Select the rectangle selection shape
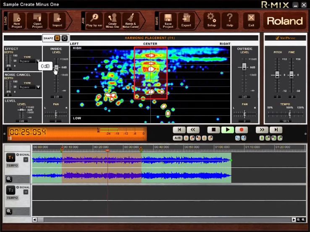The image size is (310, 232). click(x=57, y=38)
